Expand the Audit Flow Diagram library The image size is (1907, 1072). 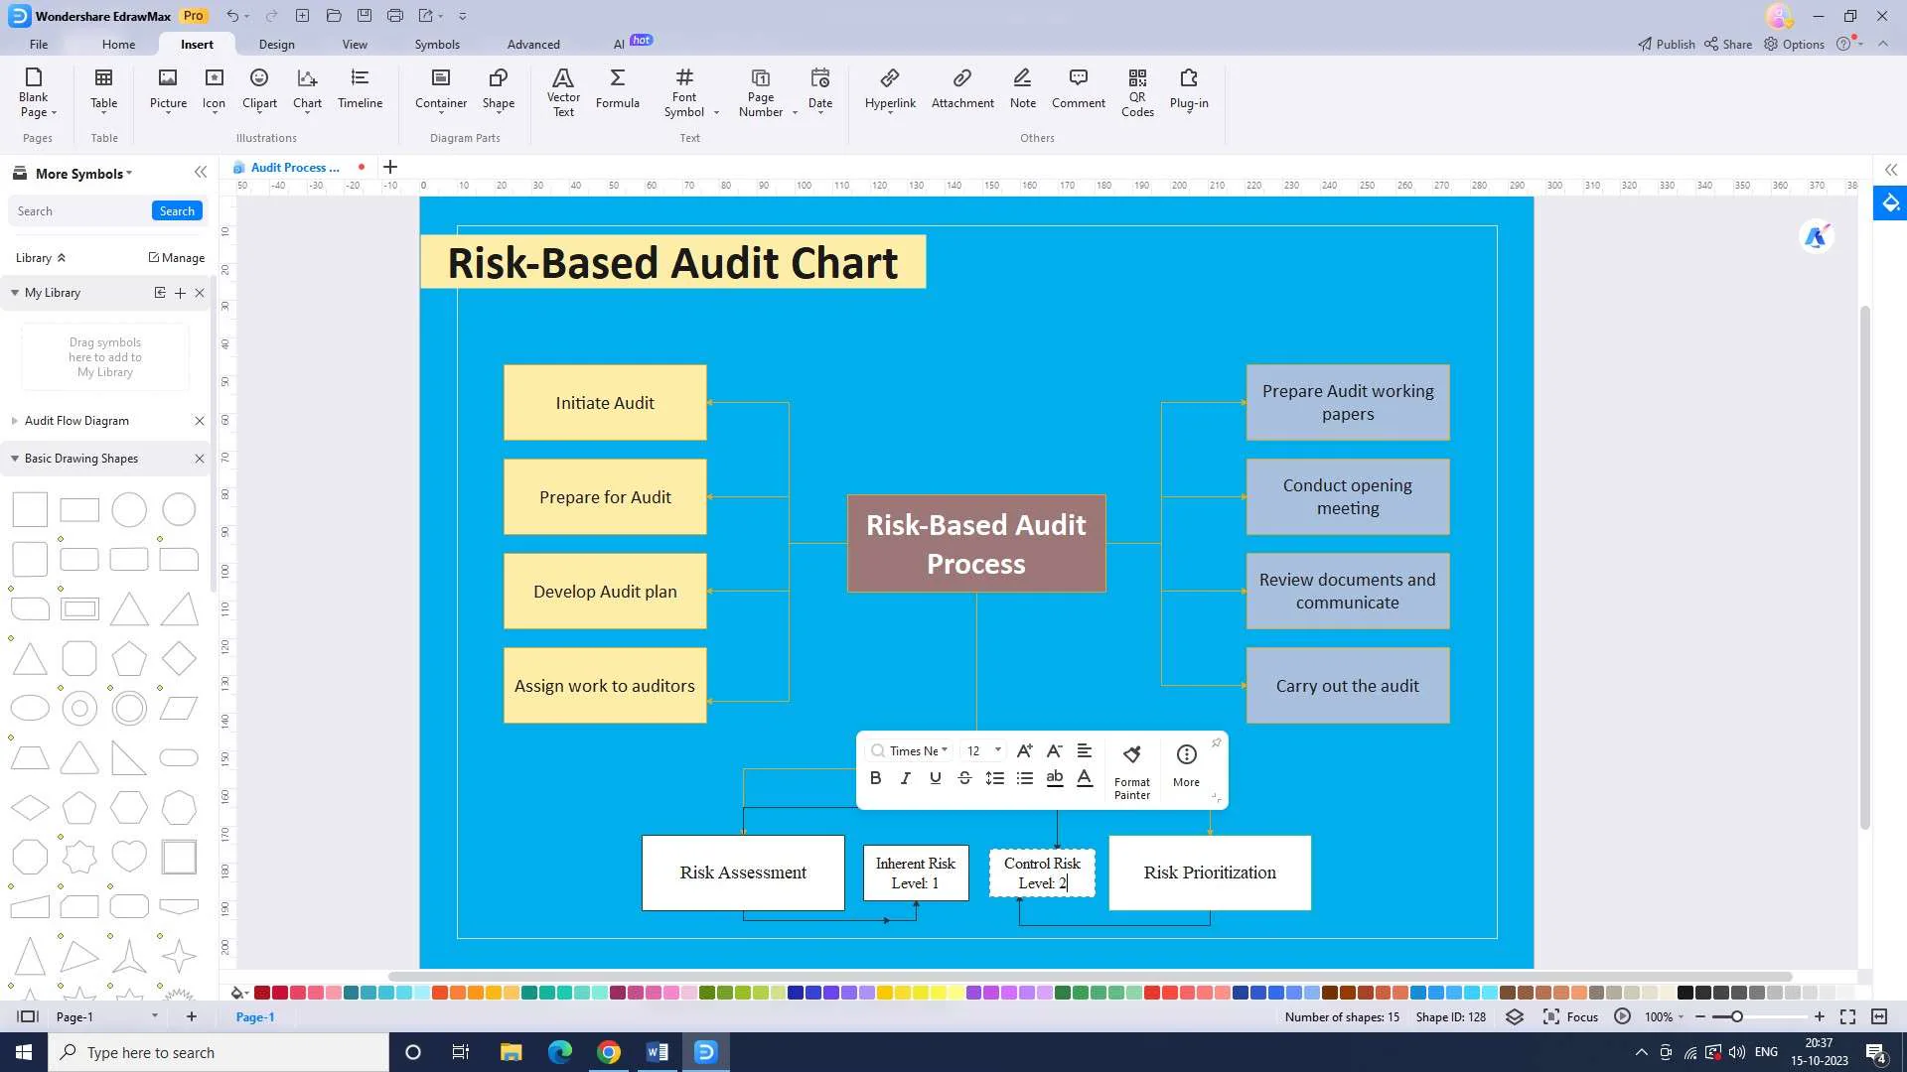(x=13, y=420)
